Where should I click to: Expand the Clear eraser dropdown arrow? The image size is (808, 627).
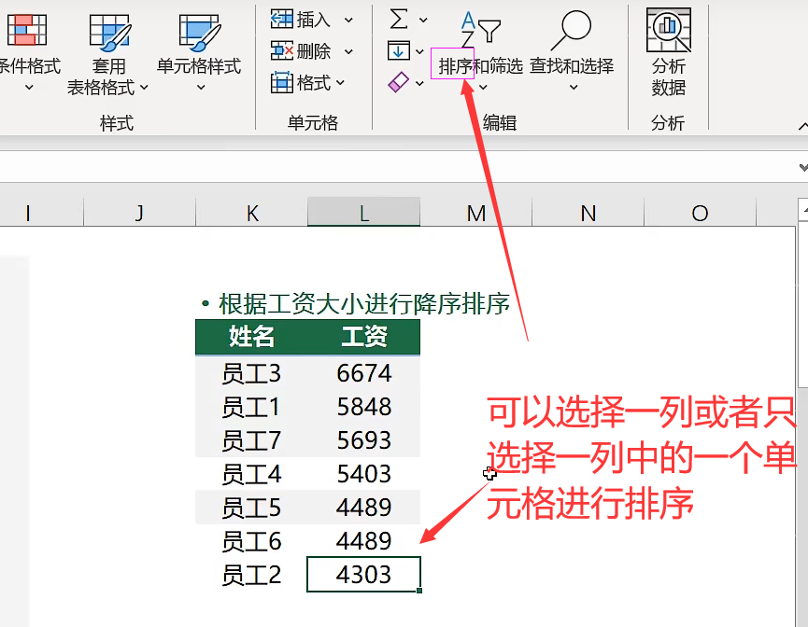419,83
